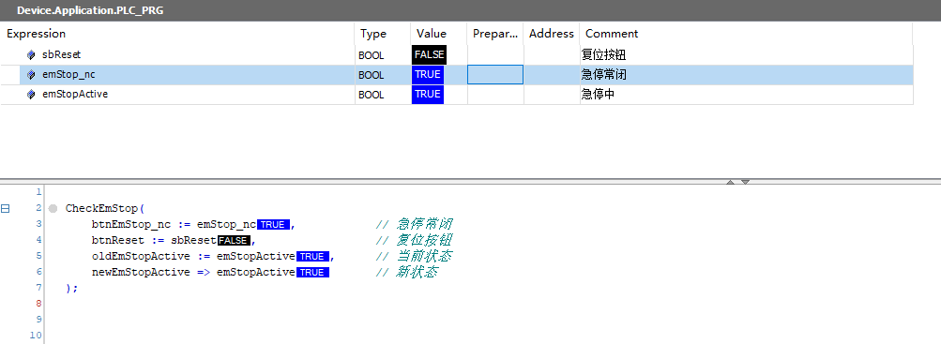Image resolution: width=941 pixels, height=344 pixels.
Task: Sort by the Type column header
Action: 373,34
